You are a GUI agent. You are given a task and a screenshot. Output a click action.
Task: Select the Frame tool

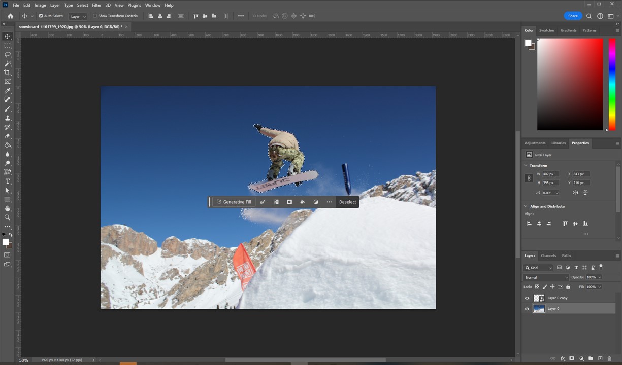coord(7,82)
